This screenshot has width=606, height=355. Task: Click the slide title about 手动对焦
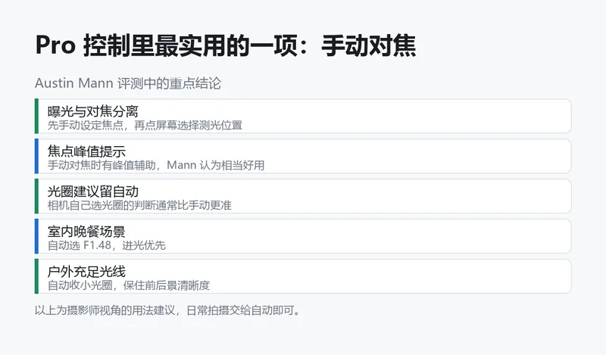(x=226, y=45)
